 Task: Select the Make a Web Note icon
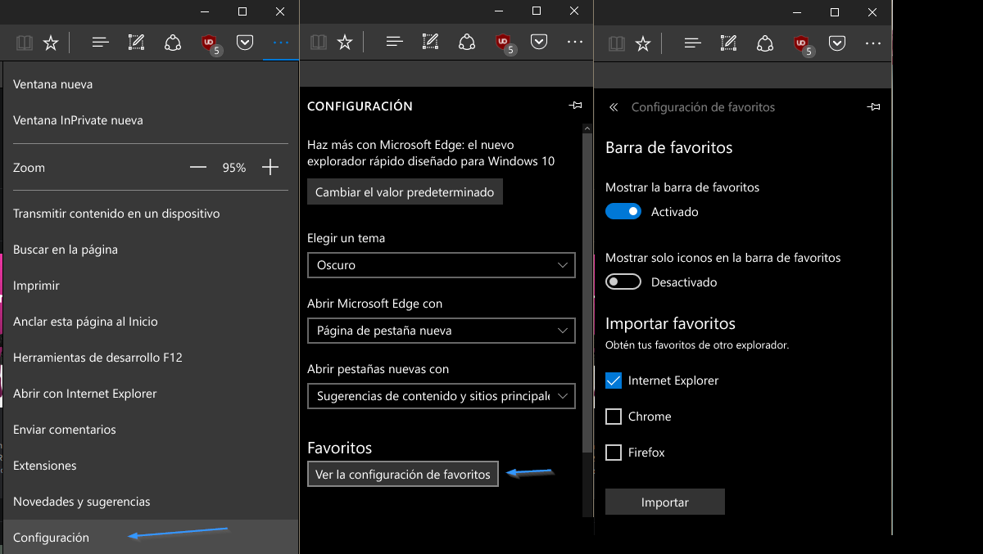point(136,42)
